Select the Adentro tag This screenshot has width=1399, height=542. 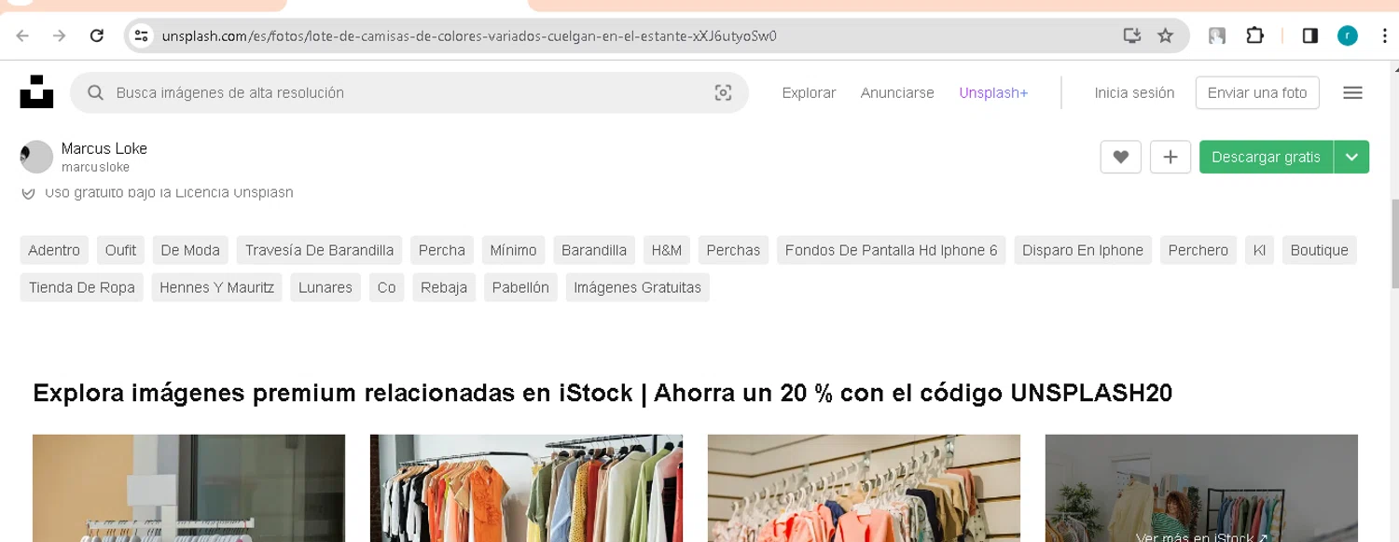tap(54, 250)
